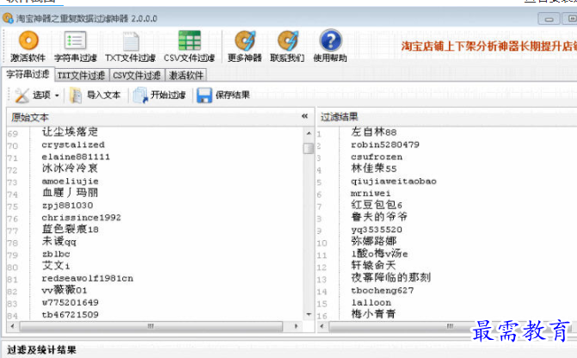Open the 选项 tools dropdown
This screenshot has width=577, height=358.
tap(37, 95)
